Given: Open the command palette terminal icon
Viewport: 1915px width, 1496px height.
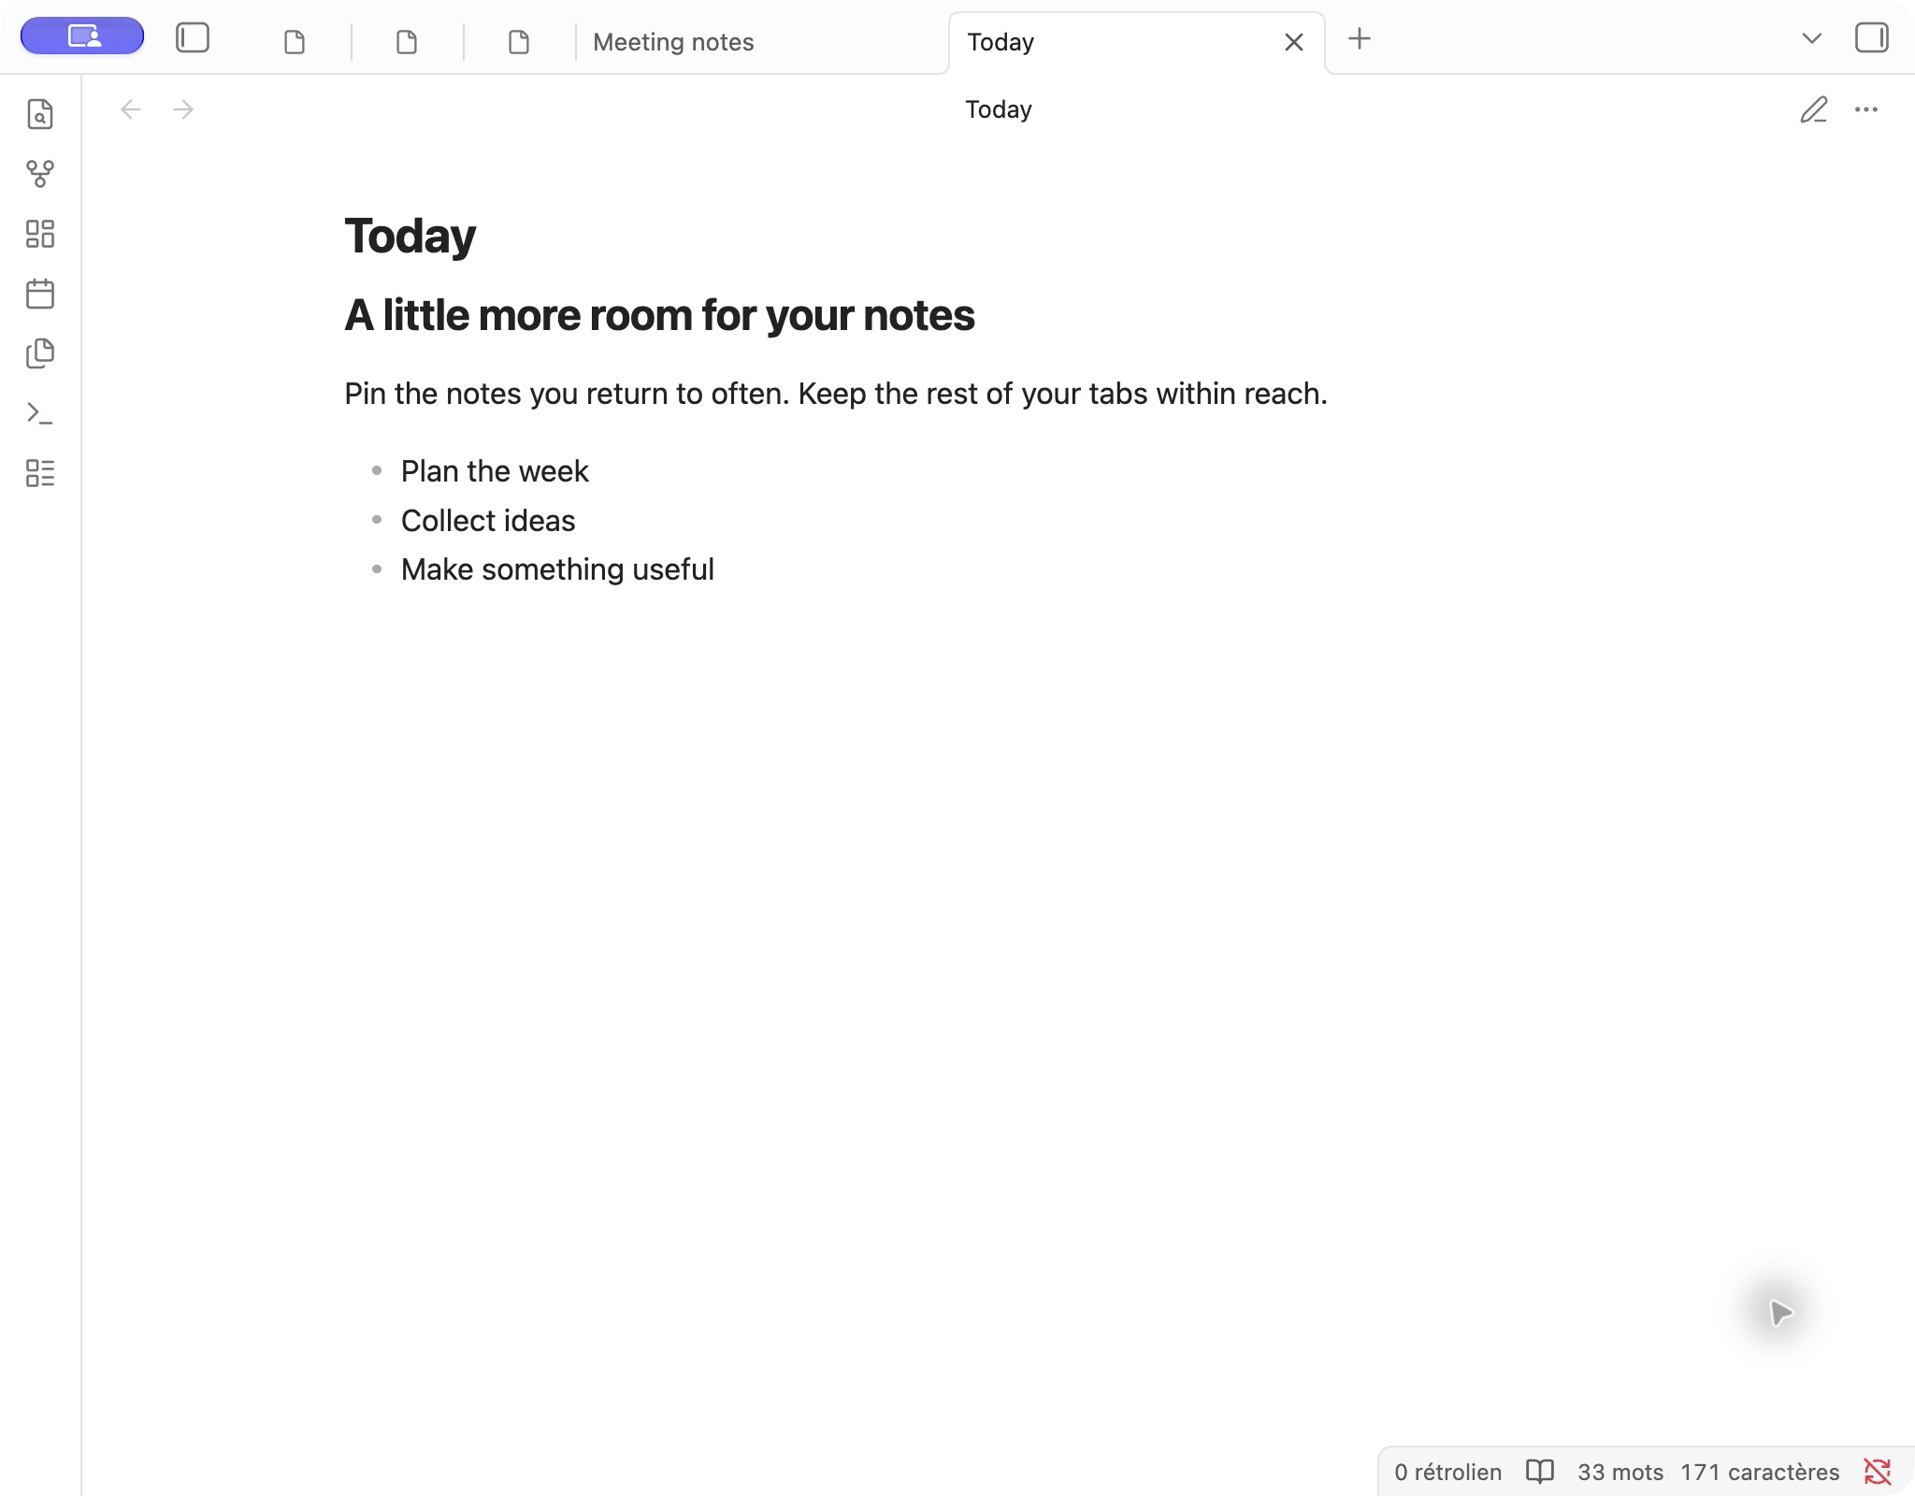Looking at the screenshot, I should (40, 413).
